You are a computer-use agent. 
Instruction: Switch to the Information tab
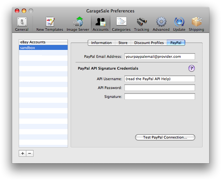pos(101,43)
